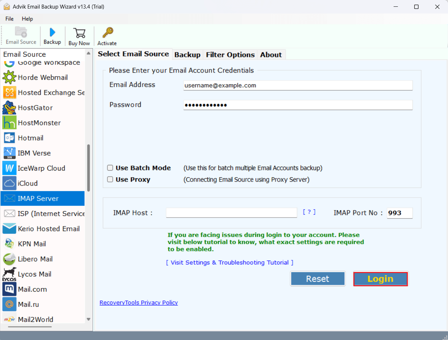Click the source list horizontal scrollbar
448x340 pixels.
(31, 326)
